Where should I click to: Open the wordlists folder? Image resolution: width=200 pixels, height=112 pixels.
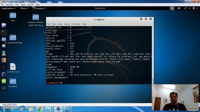[x=13, y=83]
